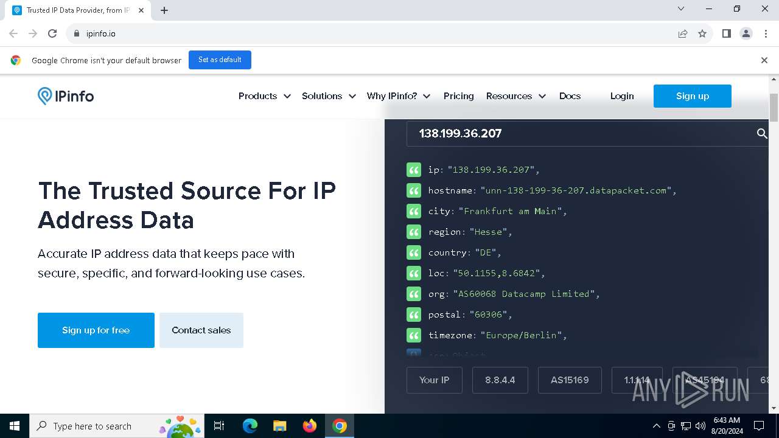Click the Login link
Viewport: 779px width, 438px height.
(x=622, y=96)
